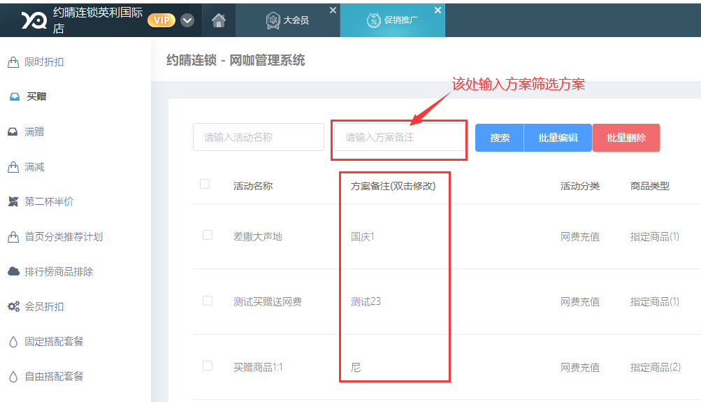Open 固定搭配套餐 in the sidebar

tap(54, 342)
